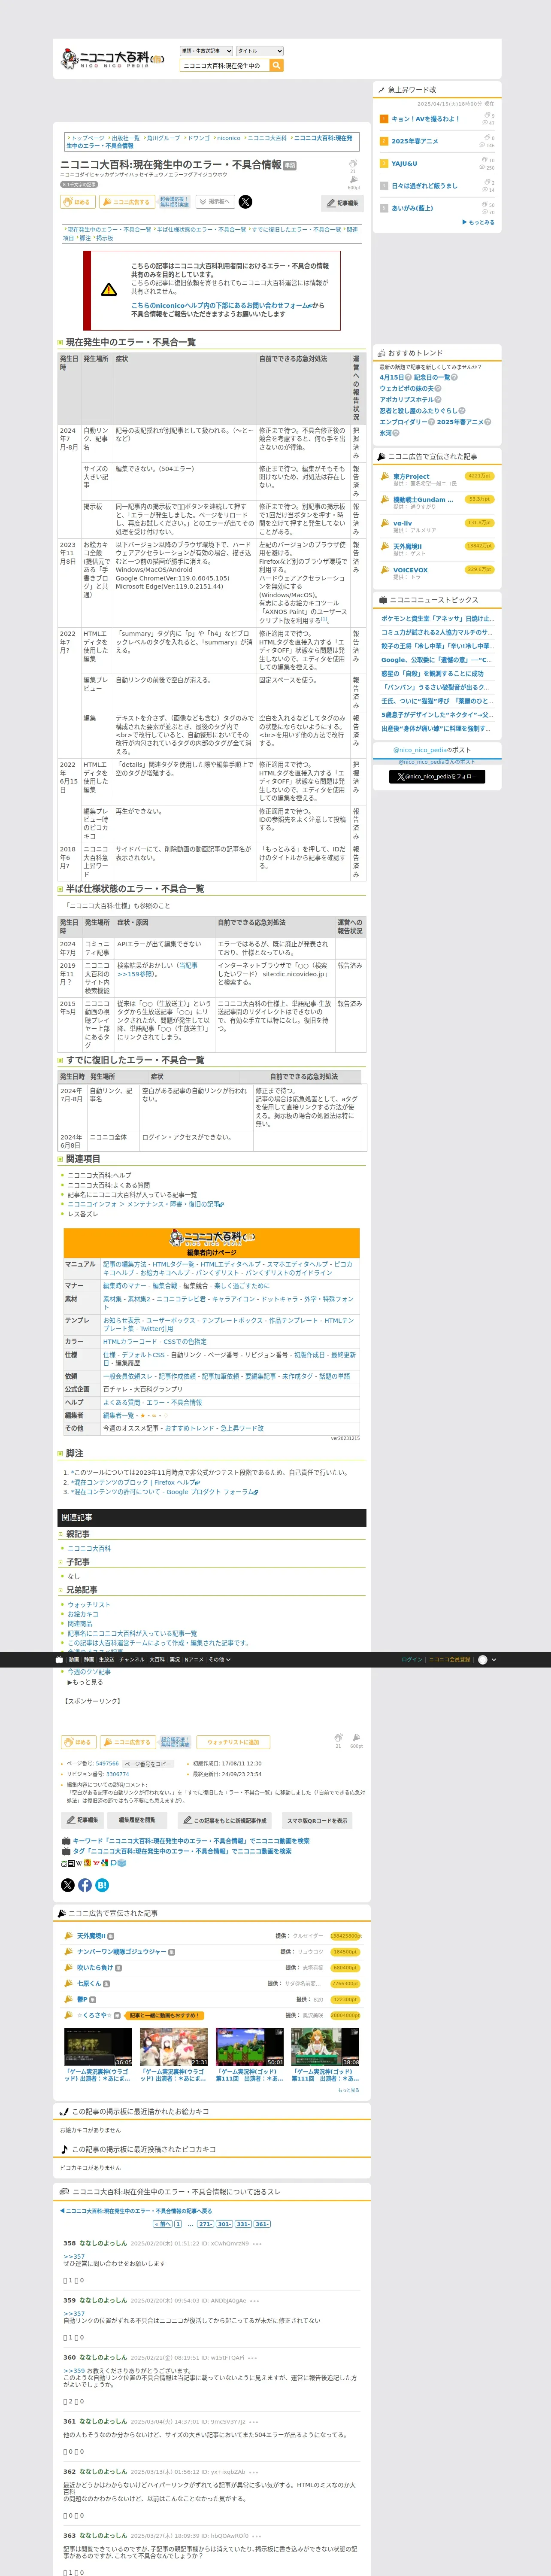Open 動画 tab in the dark nav bar
551x2576 pixels.
point(73,1659)
